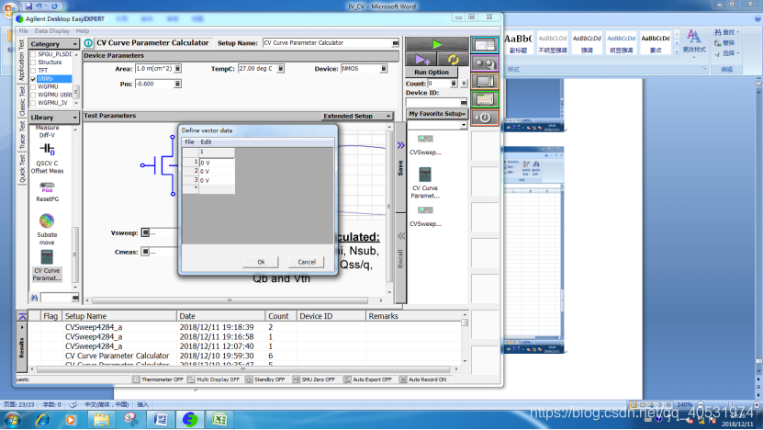Confirm vector data with Ok button
Image resolution: width=763 pixels, height=430 pixels.
pos(261,262)
